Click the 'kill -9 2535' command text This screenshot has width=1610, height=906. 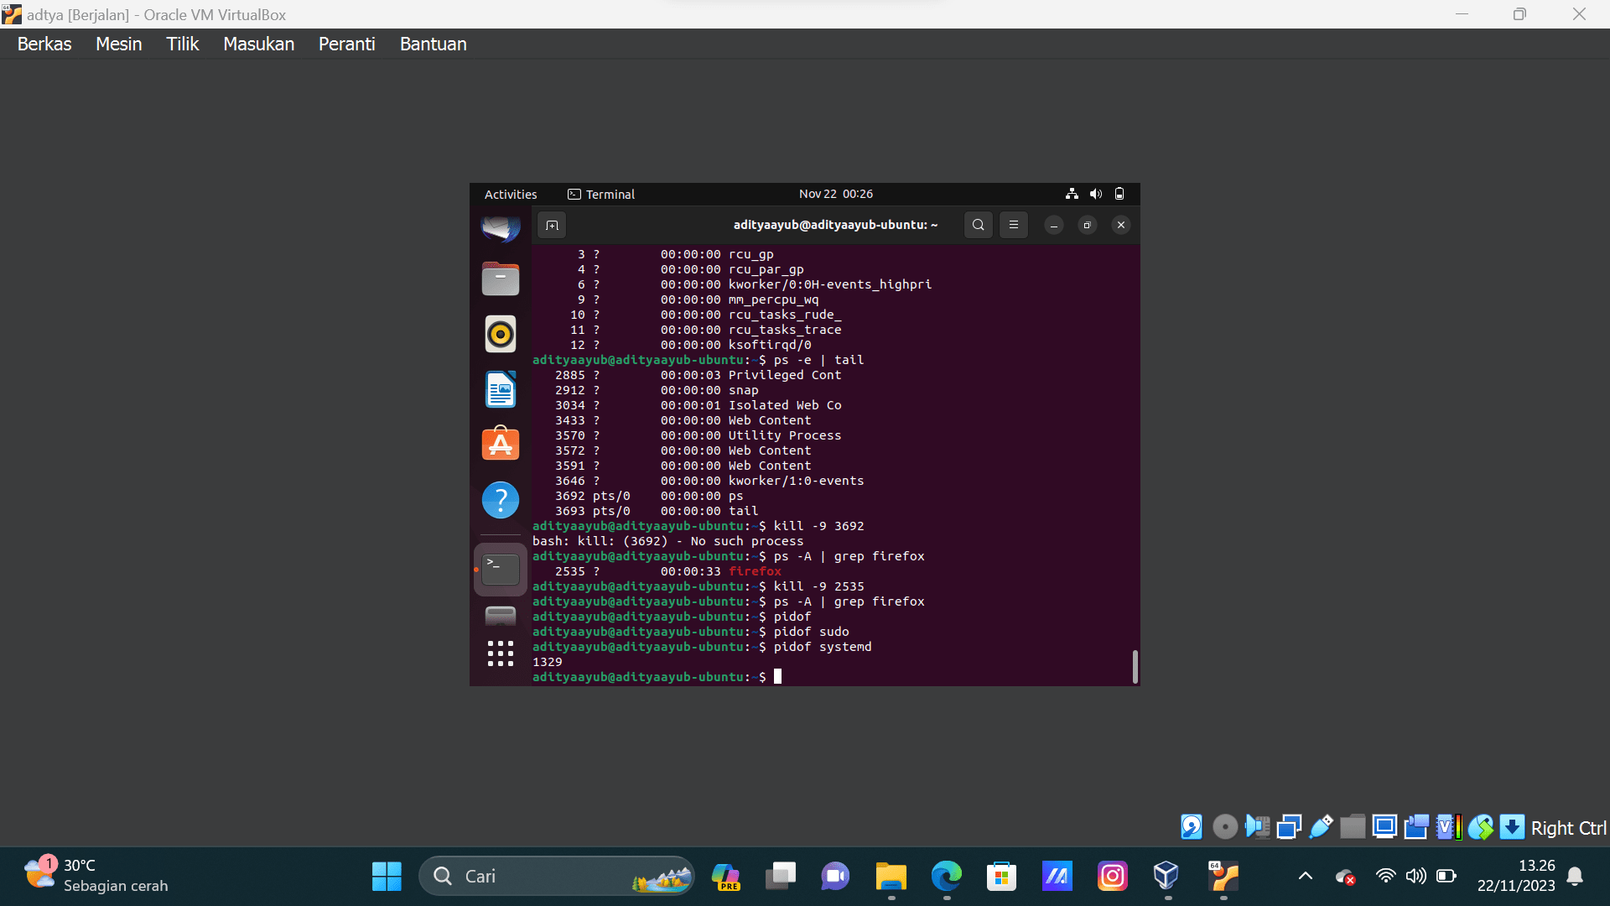818,586
